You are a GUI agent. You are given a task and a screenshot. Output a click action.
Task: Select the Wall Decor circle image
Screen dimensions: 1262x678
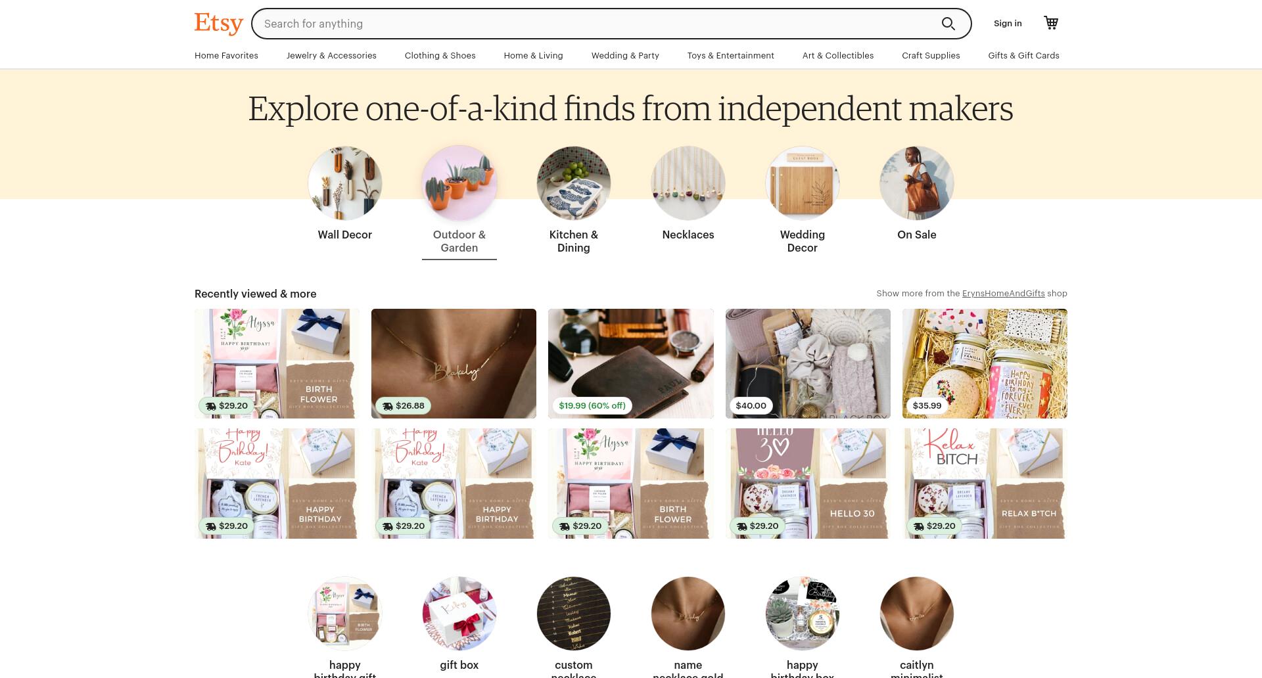tap(345, 183)
